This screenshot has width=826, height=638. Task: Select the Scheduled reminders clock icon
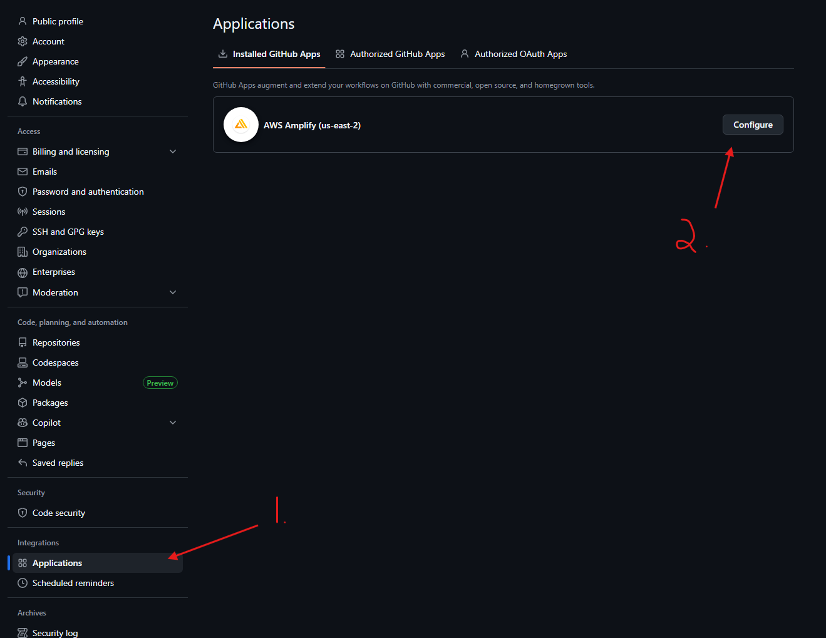(x=22, y=582)
